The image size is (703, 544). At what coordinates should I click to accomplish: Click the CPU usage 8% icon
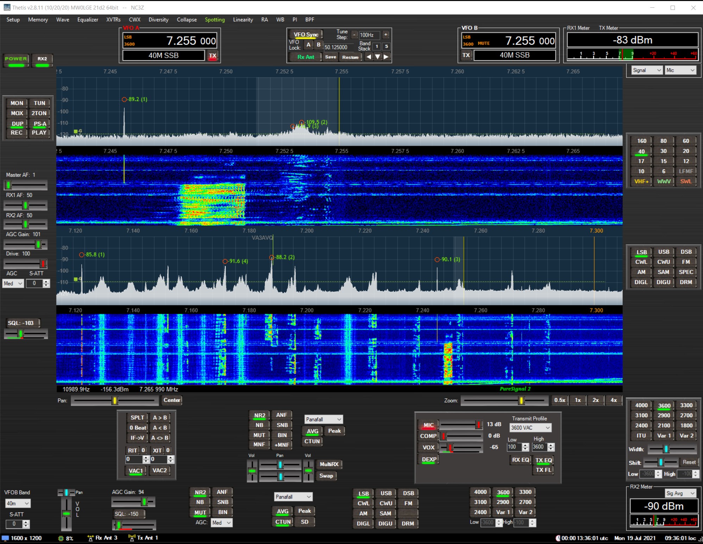[x=61, y=538]
